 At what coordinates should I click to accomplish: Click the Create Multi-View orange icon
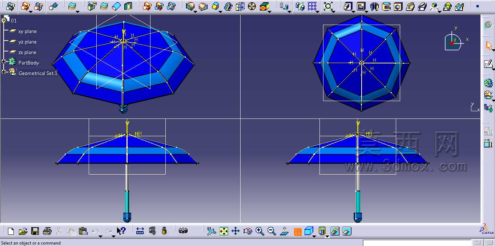coord(298,232)
